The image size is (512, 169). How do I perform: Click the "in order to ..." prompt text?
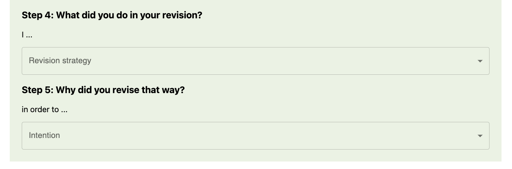point(45,110)
